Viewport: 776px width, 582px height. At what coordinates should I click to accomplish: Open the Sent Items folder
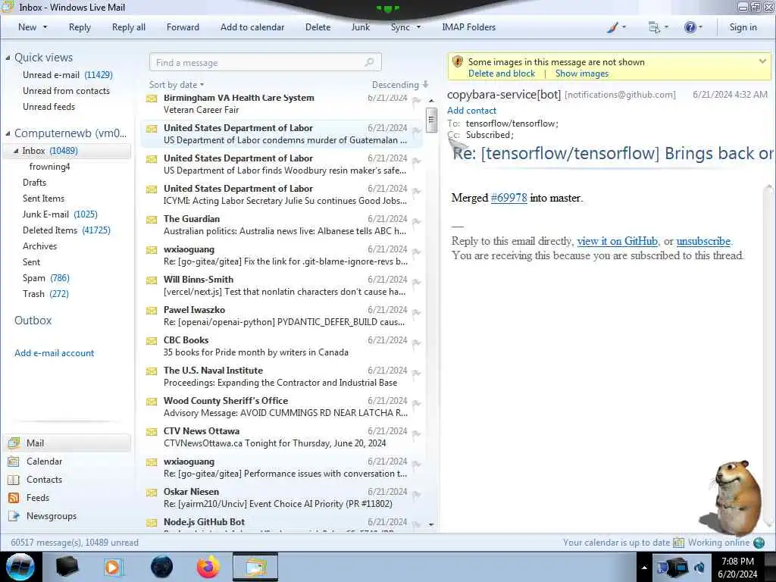(x=43, y=198)
